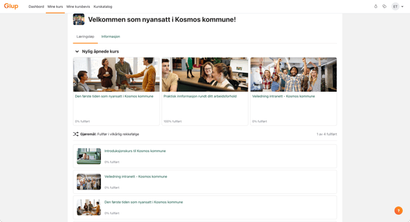
Task: Open card link Den første tiden som nyansatt
Action: coord(114,96)
